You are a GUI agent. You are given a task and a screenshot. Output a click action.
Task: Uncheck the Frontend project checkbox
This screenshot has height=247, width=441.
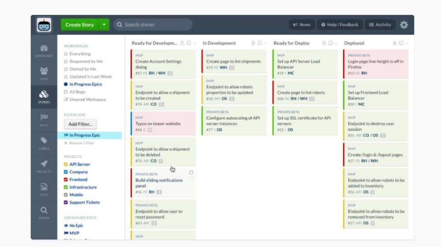[66, 180]
